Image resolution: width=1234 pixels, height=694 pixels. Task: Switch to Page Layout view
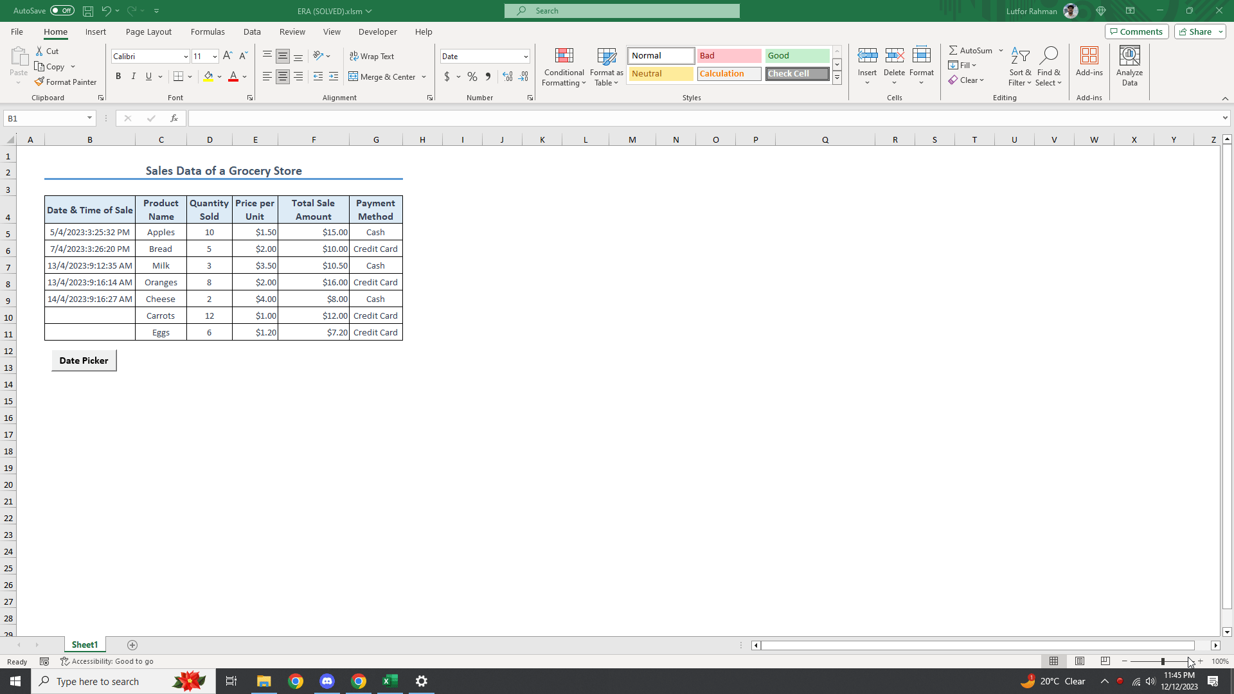coord(1080,661)
